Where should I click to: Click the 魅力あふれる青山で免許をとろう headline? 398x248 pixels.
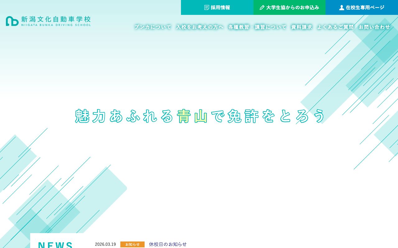pyautogui.click(x=199, y=116)
